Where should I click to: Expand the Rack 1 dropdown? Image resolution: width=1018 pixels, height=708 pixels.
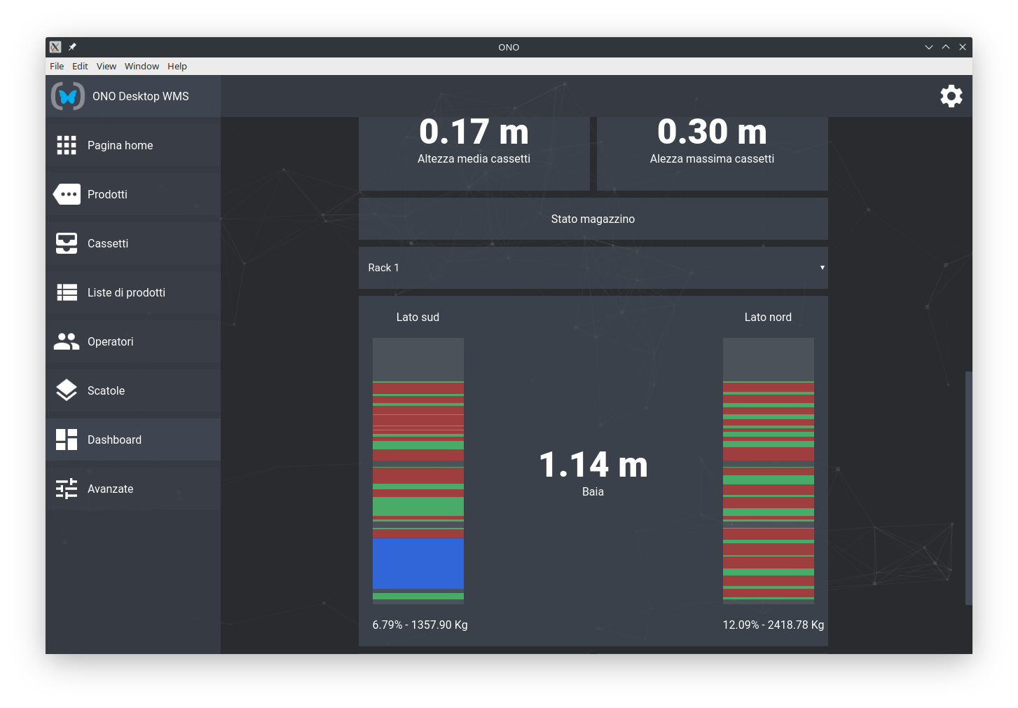[x=593, y=268]
